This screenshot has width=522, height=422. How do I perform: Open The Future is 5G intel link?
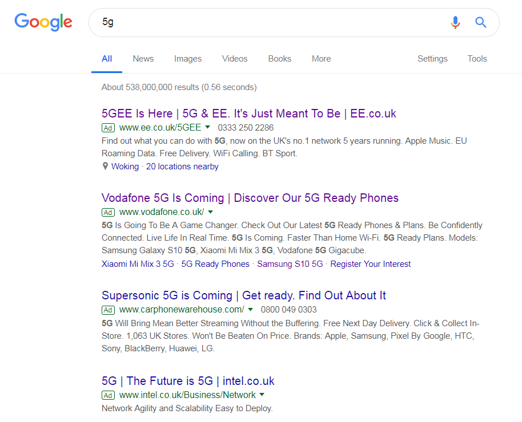(x=188, y=381)
